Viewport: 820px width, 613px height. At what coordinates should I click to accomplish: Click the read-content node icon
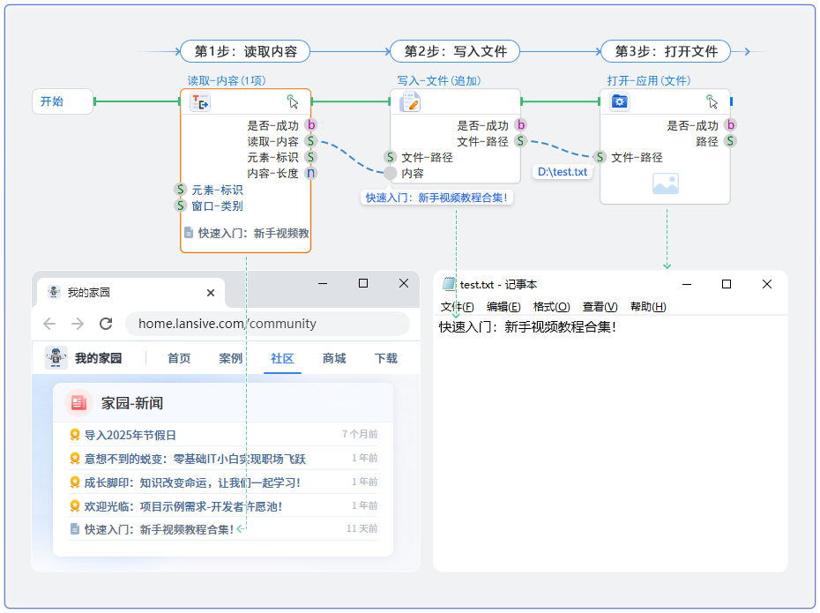200,102
